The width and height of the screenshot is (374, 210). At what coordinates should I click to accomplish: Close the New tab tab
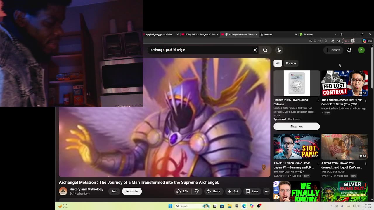[x=296, y=34]
